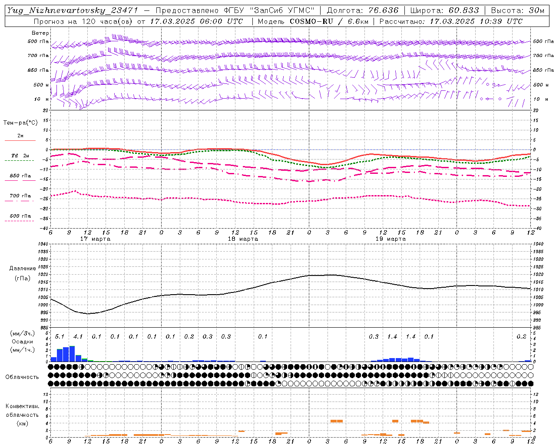Viewport: 556px width, 445px height.
Task: Click the Td 2м dew point legend label
Action: click(20, 156)
